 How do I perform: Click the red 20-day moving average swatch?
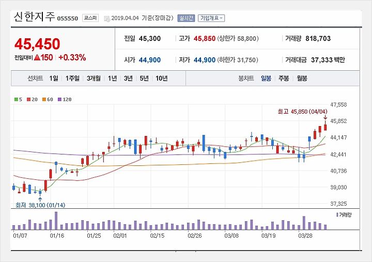click(x=29, y=99)
